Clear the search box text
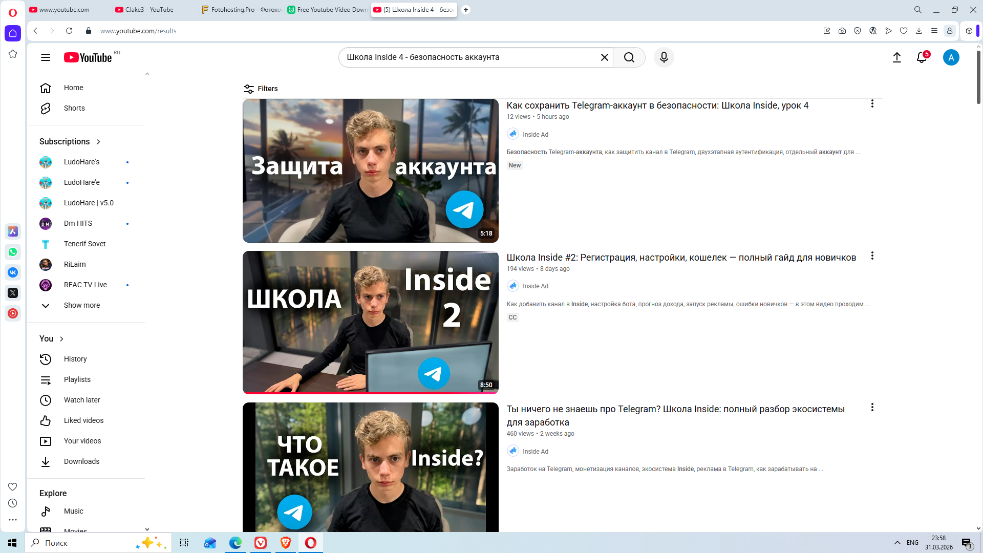Screen dimensions: 983x553 (x=604, y=57)
